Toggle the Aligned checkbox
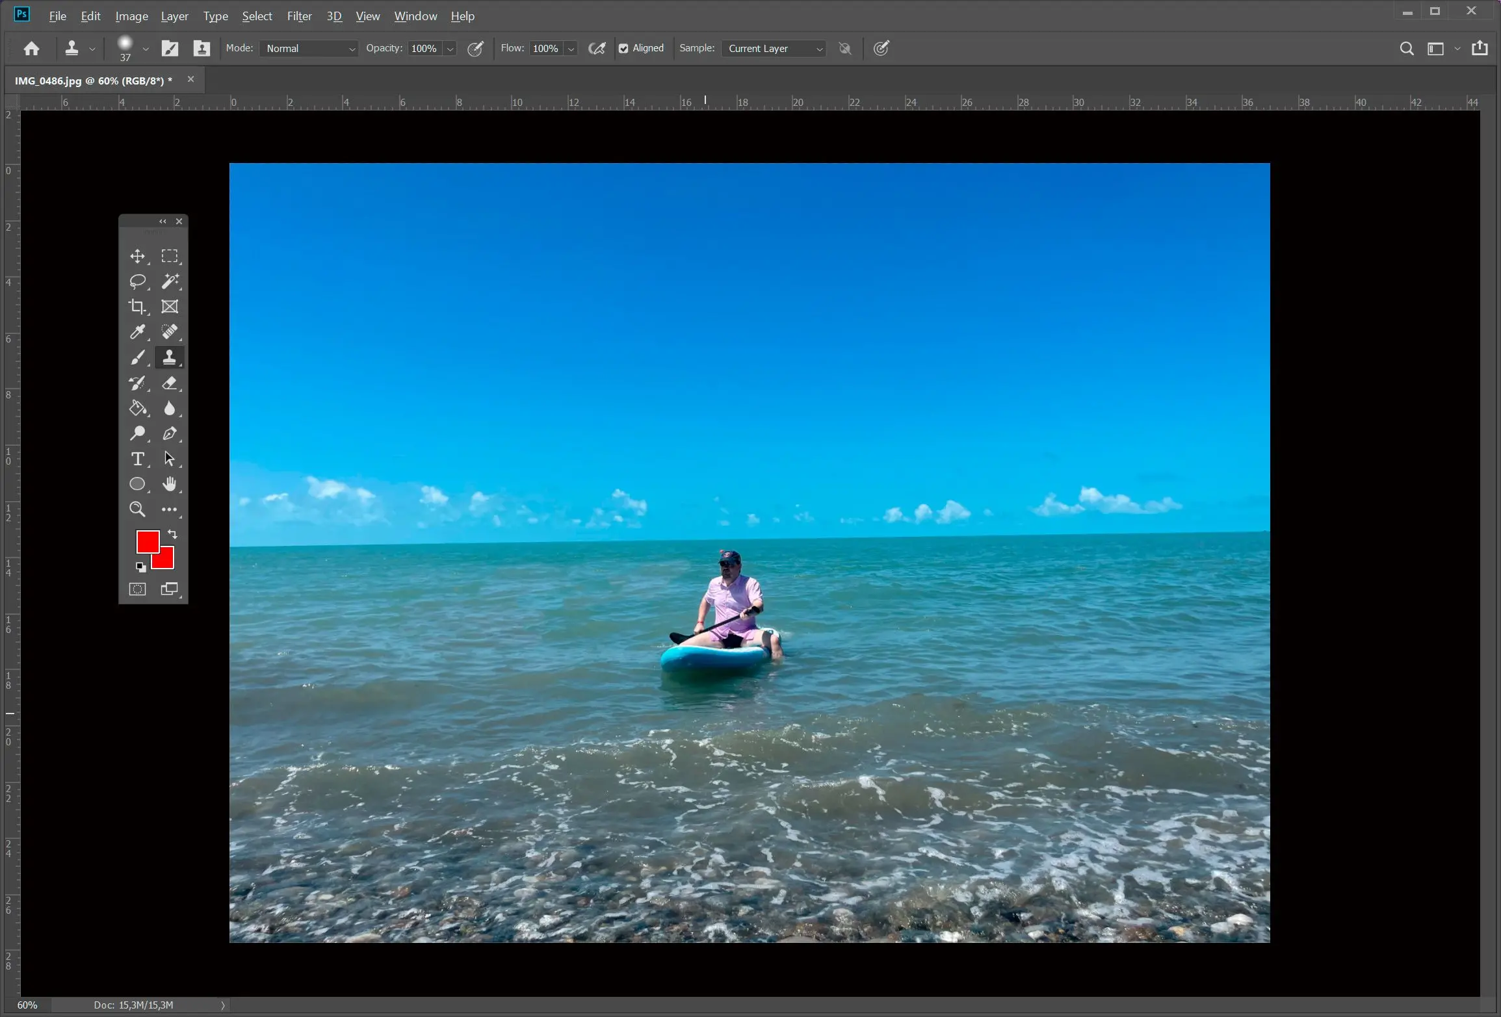This screenshot has width=1501, height=1017. click(625, 47)
